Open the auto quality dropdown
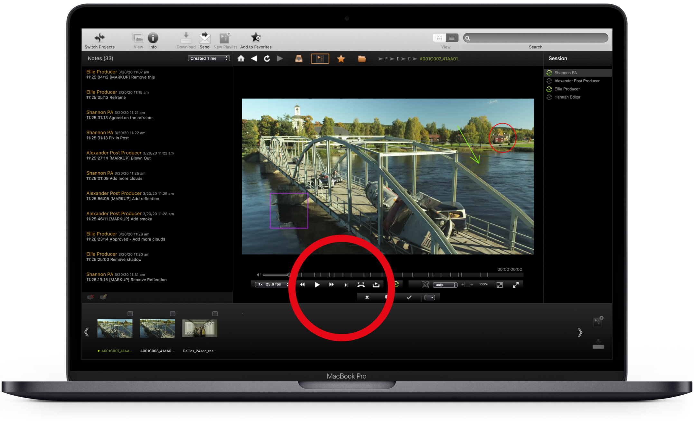Image resolution: width=694 pixels, height=421 pixels. coord(445,285)
